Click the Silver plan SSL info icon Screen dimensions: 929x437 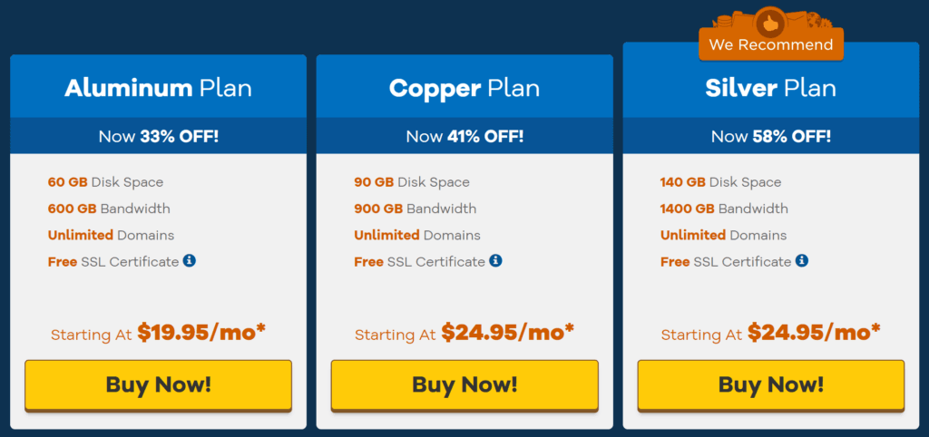[802, 260]
